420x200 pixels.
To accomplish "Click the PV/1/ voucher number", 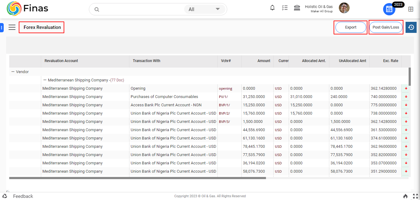I will pos(223,97).
